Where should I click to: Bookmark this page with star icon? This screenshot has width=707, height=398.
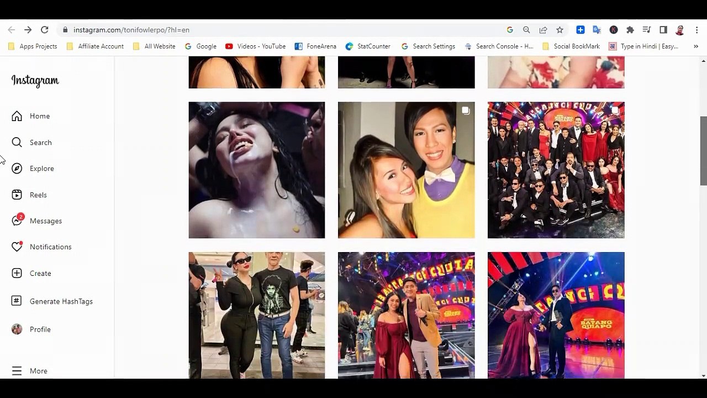[x=560, y=30]
